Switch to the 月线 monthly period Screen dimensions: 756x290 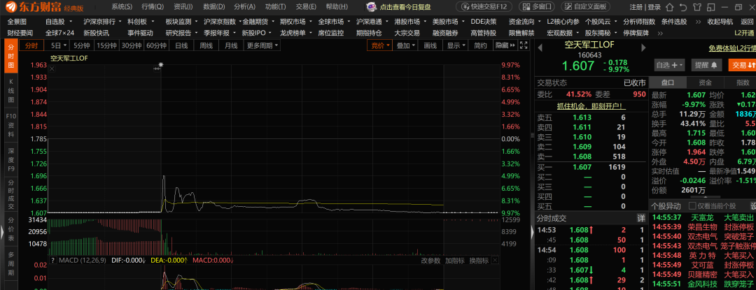(231, 45)
